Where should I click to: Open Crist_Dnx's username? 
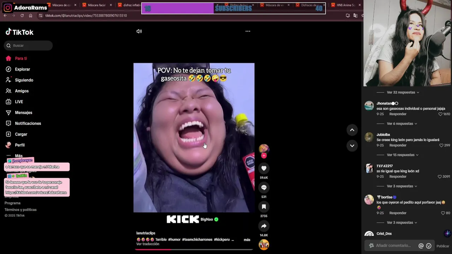tap(384, 234)
